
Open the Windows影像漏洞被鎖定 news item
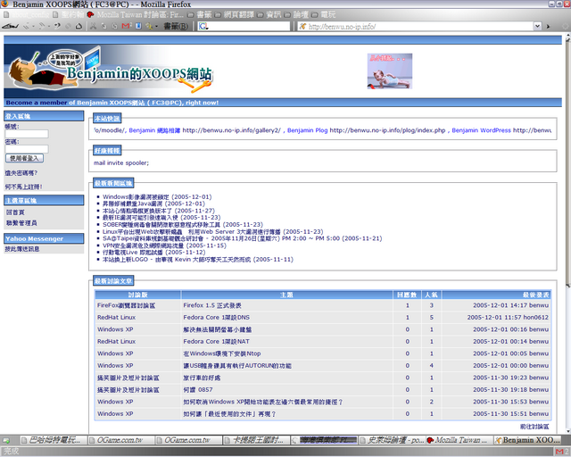point(144,196)
